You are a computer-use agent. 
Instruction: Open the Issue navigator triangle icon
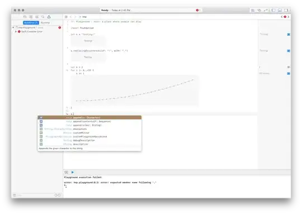tap(49, 17)
